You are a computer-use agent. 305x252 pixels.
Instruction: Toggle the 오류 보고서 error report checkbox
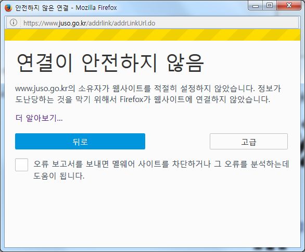tap(21, 165)
